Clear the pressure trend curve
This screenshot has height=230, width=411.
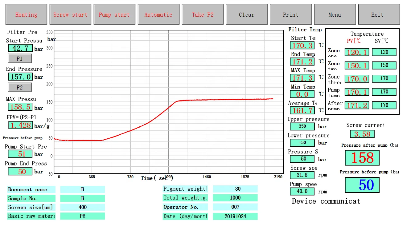coord(247,14)
